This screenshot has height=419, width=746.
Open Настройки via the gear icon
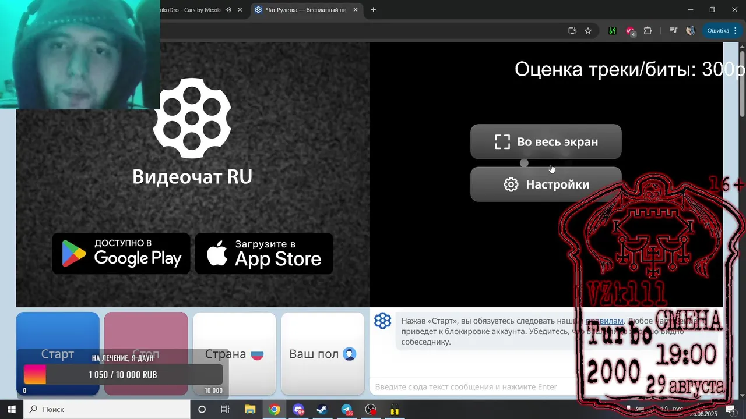coord(511,184)
